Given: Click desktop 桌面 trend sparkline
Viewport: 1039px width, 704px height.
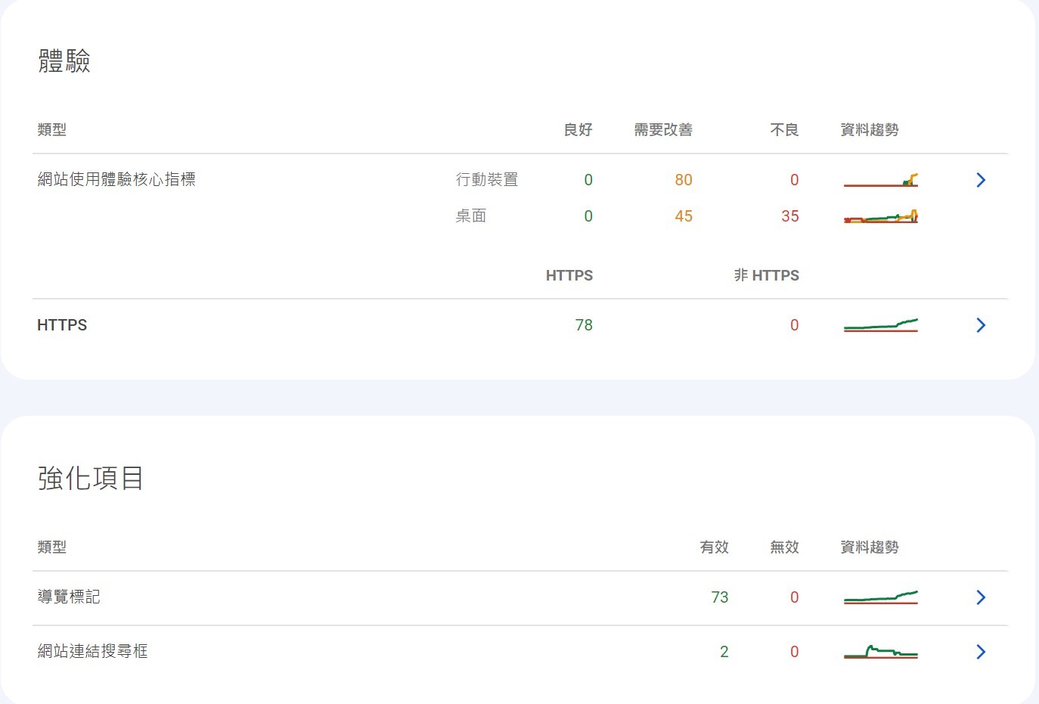Looking at the screenshot, I should click(x=881, y=216).
